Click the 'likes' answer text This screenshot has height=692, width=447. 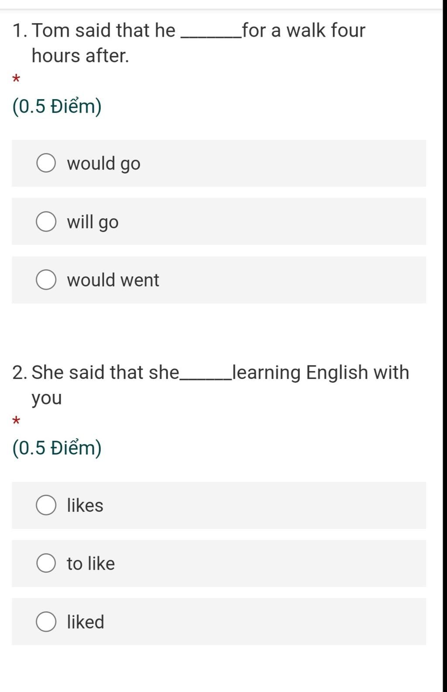(85, 505)
